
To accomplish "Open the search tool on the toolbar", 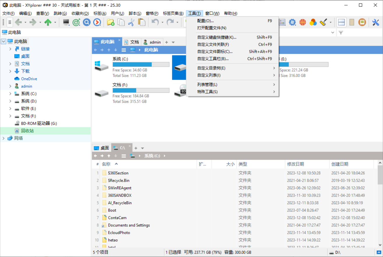I will tap(87, 22).
